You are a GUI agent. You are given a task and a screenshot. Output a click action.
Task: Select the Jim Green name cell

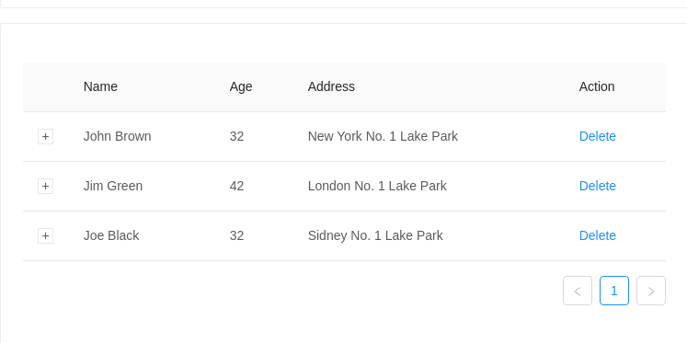pyautogui.click(x=113, y=186)
